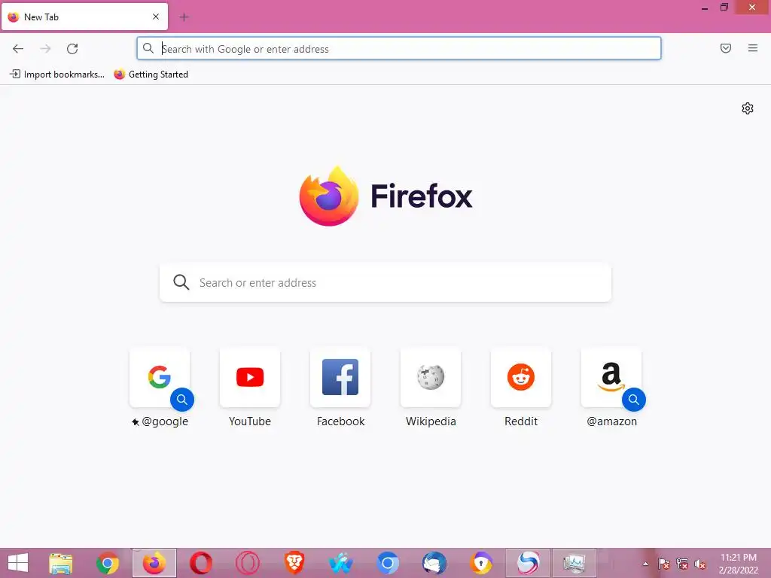Open the Firefox application menu (hamburger)
This screenshot has height=578, width=771.
pos(752,48)
